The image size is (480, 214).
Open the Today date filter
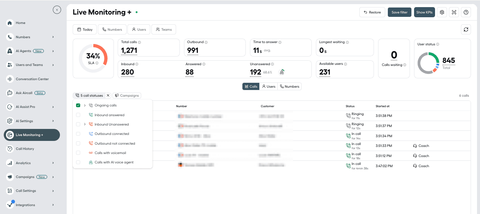point(85,30)
